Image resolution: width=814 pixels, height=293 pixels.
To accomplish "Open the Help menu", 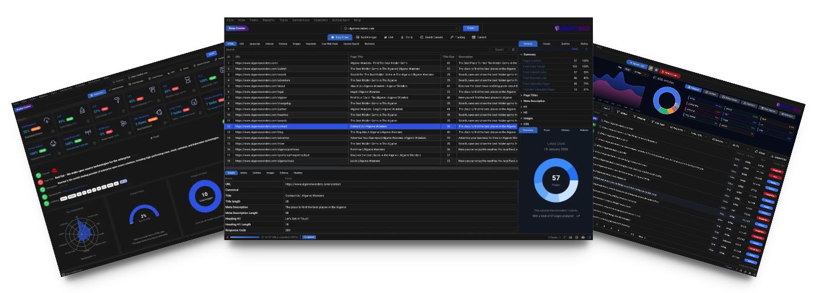I will coord(358,20).
